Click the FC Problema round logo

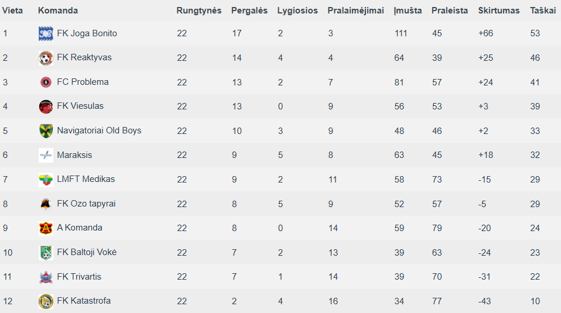tap(46, 82)
